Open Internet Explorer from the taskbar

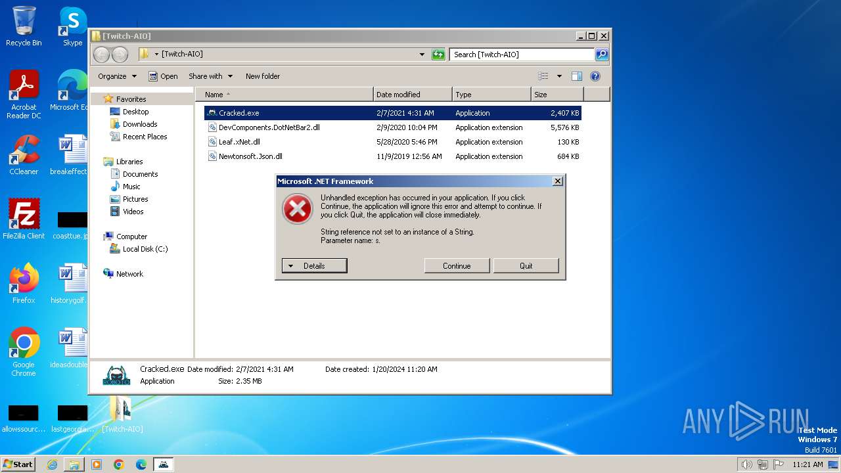click(52, 464)
